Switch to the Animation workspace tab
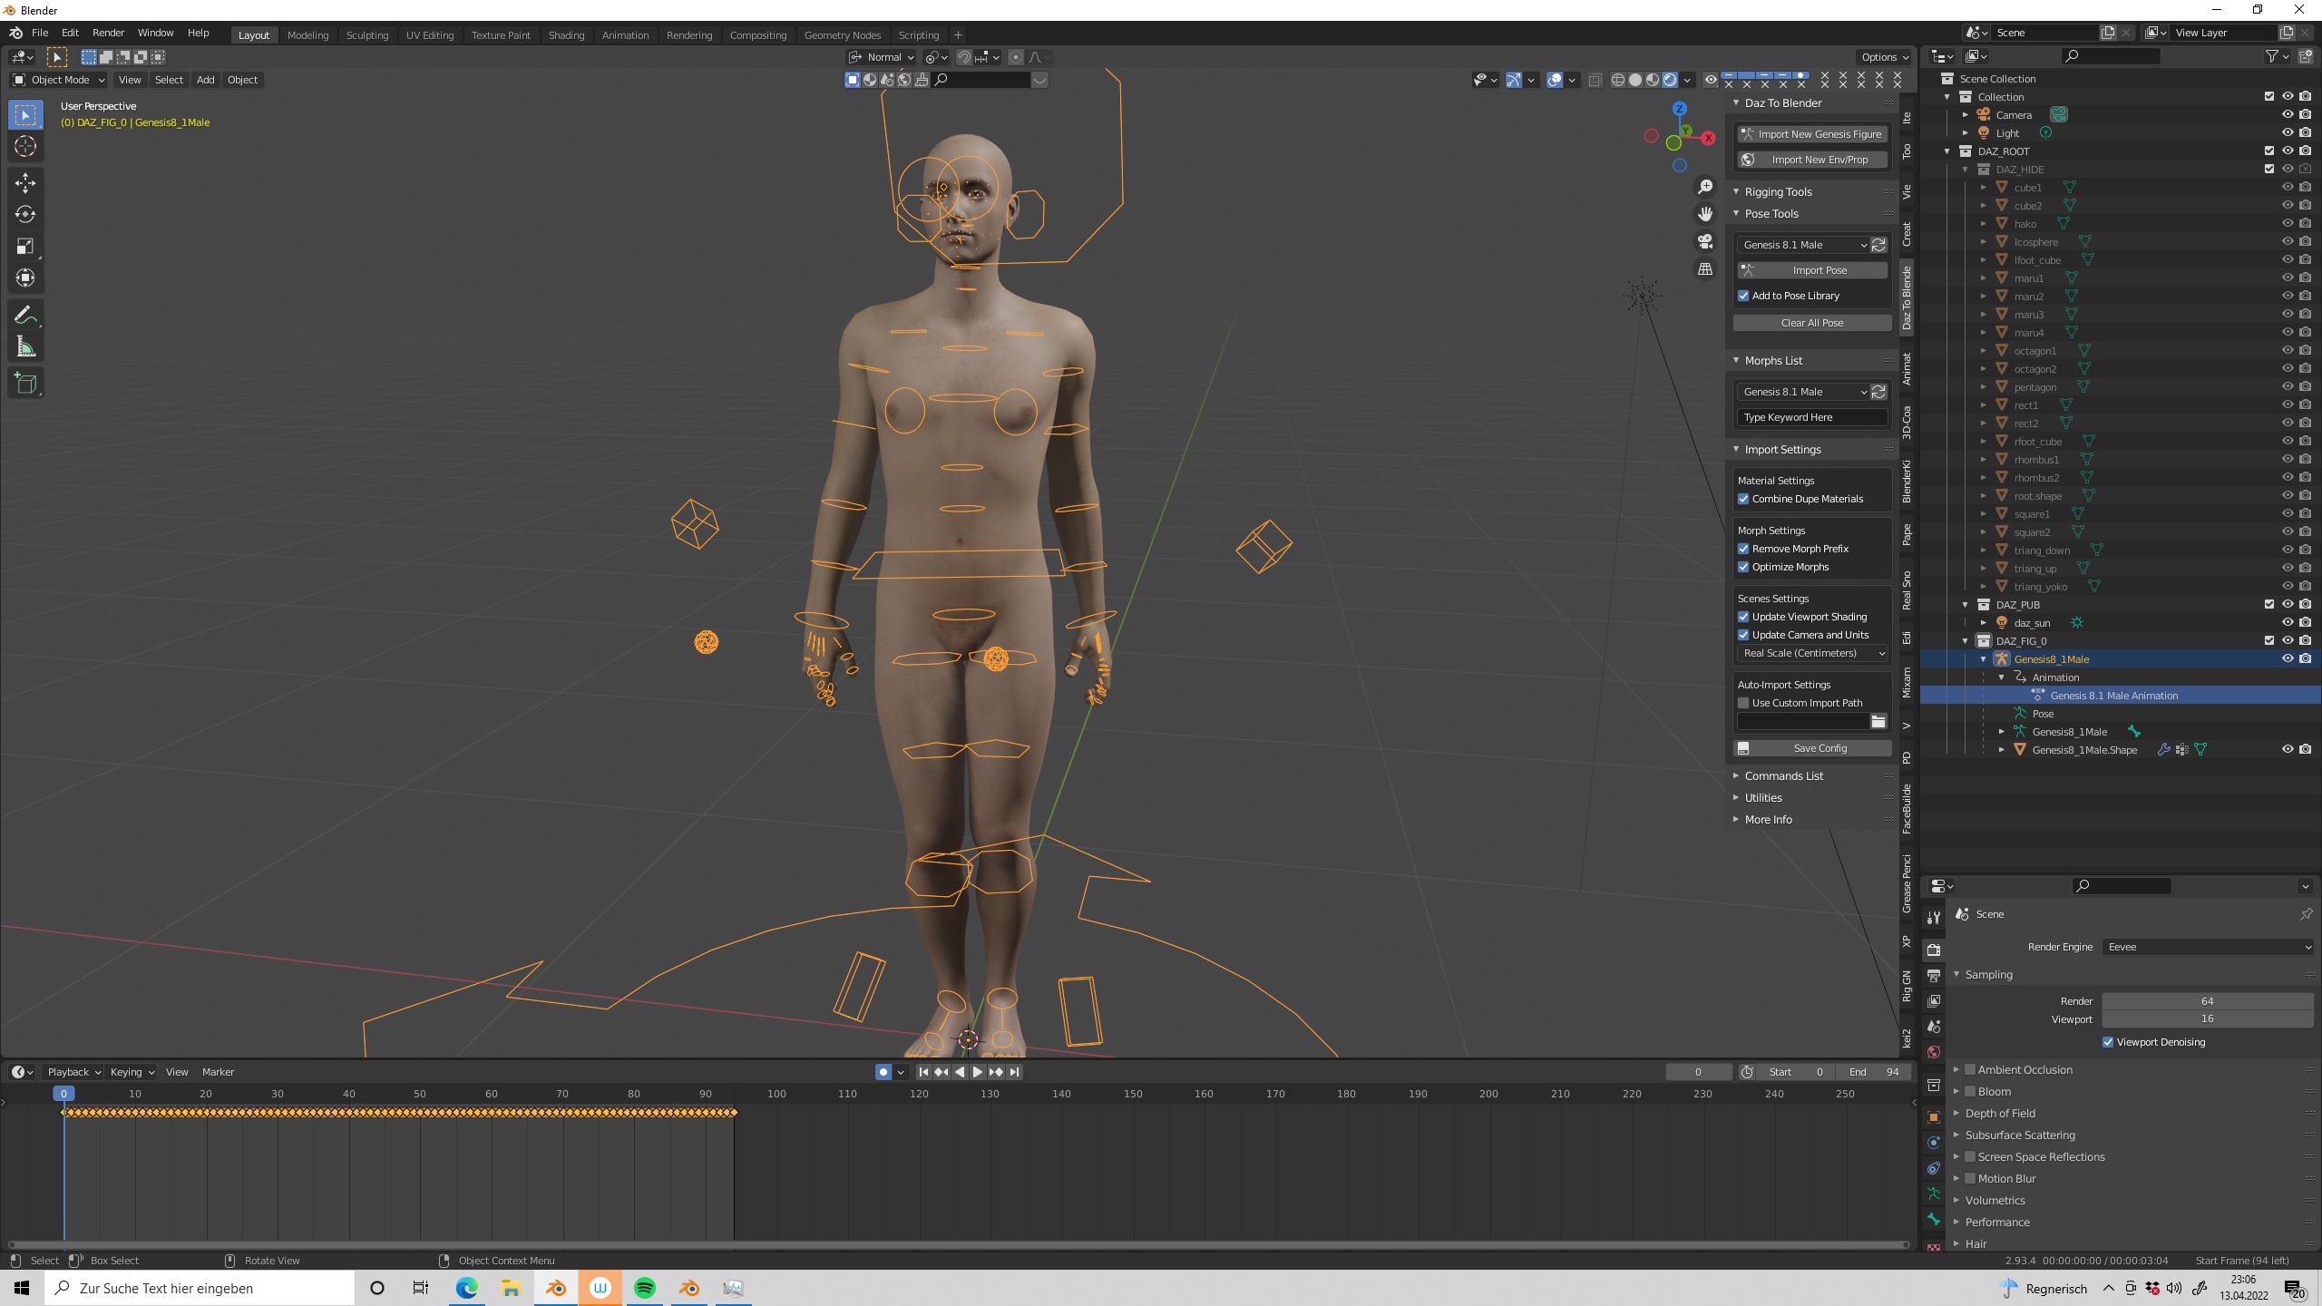Image resolution: width=2322 pixels, height=1306 pixels. point(625,35)
